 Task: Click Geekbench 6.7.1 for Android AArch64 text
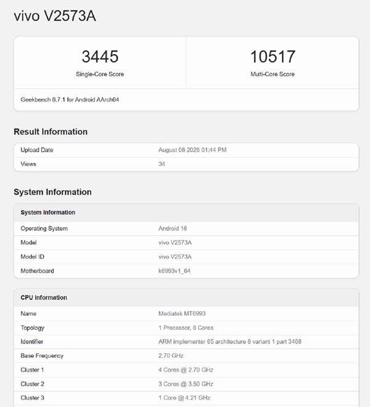[70, 100]
